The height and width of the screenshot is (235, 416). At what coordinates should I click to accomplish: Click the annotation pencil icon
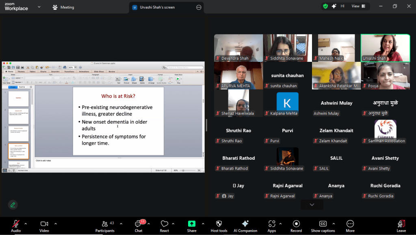click(13, 205)
